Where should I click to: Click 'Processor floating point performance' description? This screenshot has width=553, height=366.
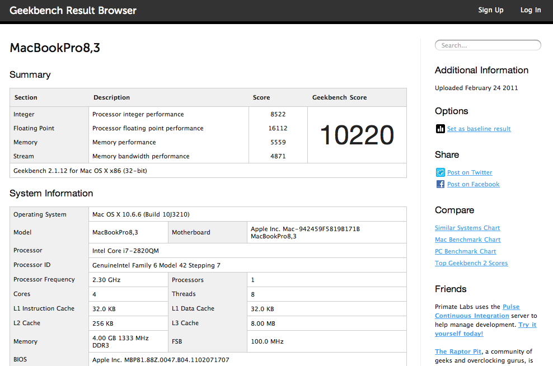(148, 128)
